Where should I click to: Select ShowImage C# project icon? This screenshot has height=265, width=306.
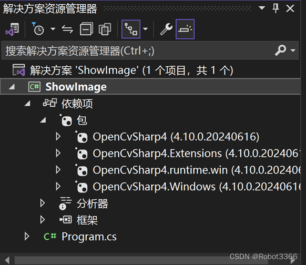click(x=34, y=87)
